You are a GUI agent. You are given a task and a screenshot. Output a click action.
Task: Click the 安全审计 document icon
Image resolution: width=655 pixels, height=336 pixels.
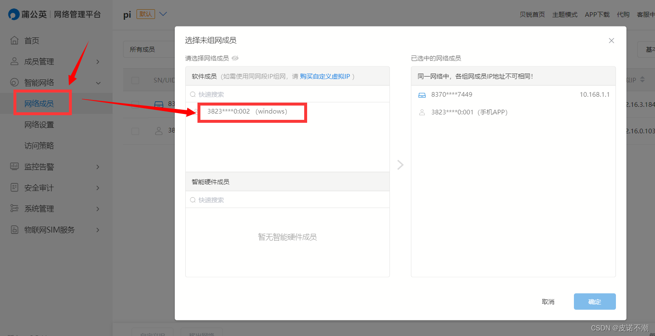pos(14,188)
